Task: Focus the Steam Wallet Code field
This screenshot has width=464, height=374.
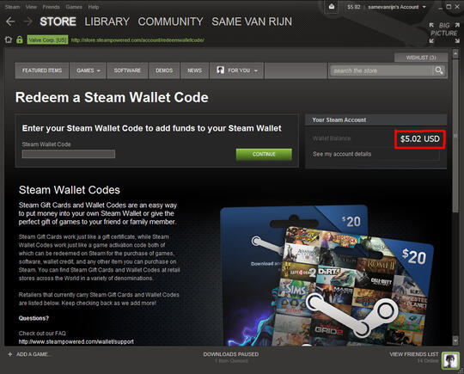Action: coord(69,154)
